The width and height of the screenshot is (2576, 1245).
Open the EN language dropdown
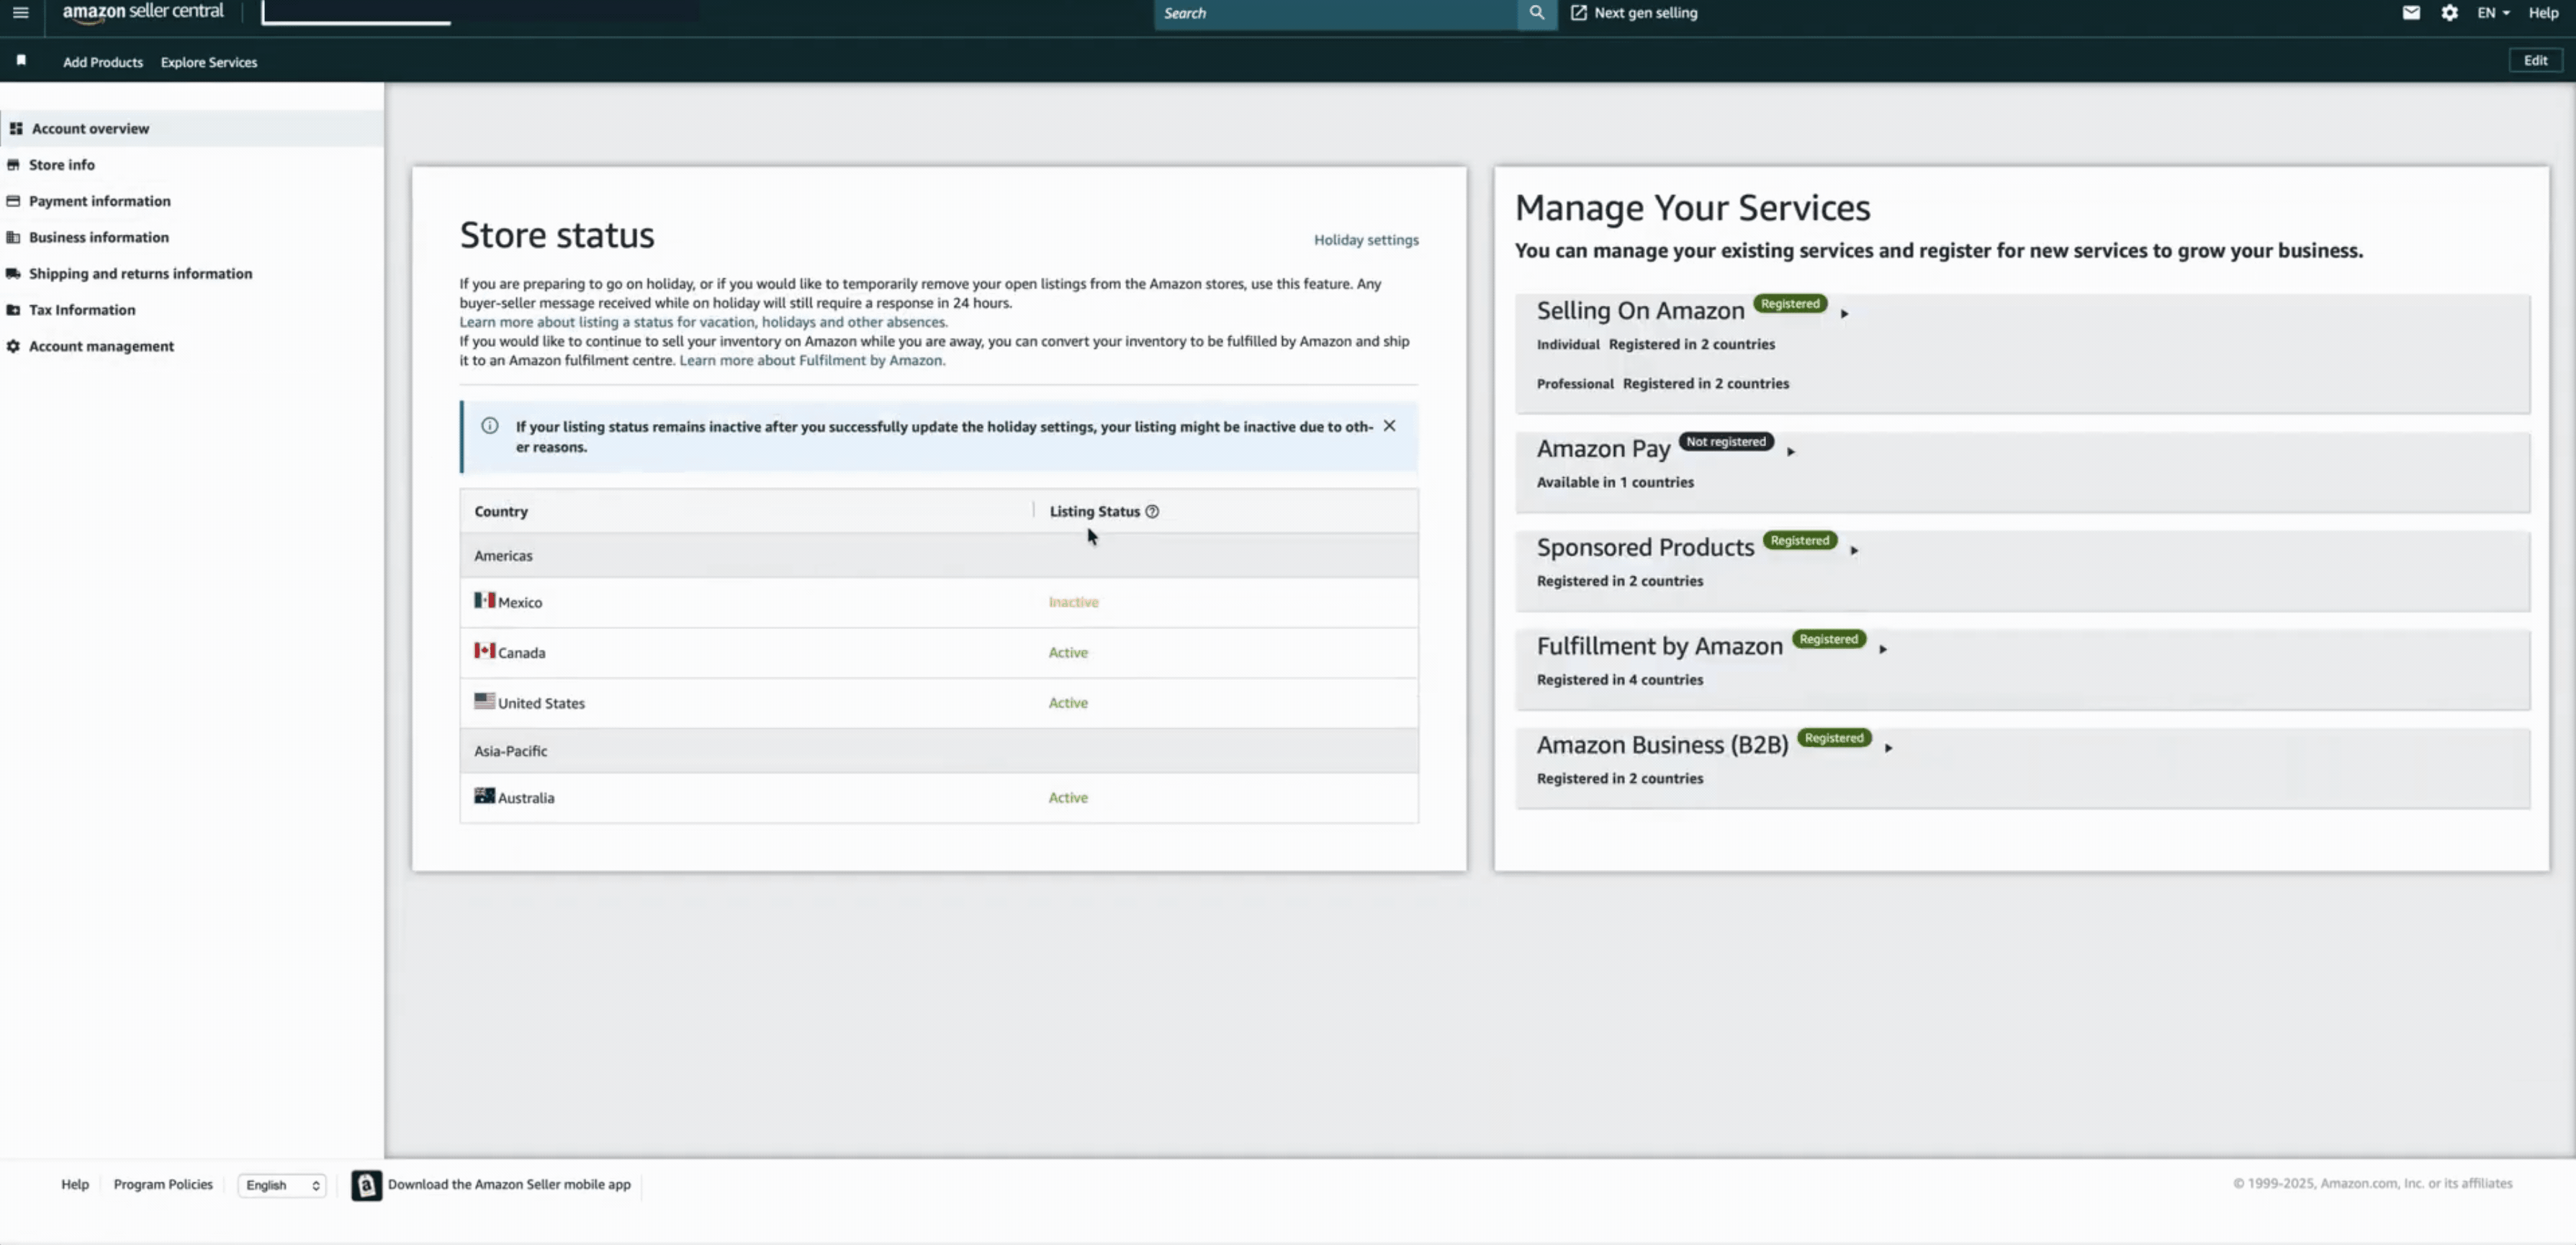click(x=2492, y=13)
